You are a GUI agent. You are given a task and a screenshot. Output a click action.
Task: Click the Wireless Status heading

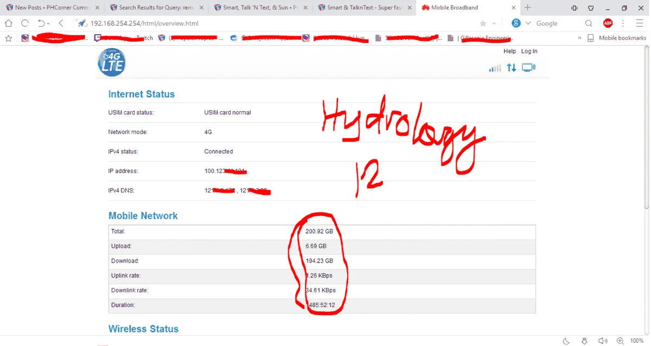point(143,329)
